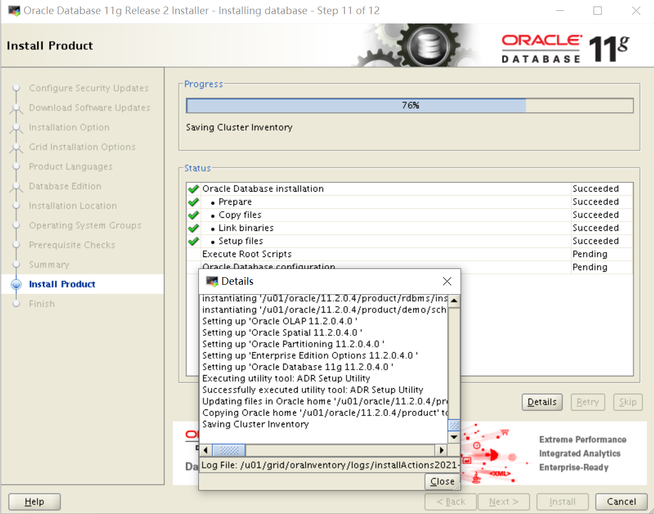Select Download Software Updates step

click(90, 108)
